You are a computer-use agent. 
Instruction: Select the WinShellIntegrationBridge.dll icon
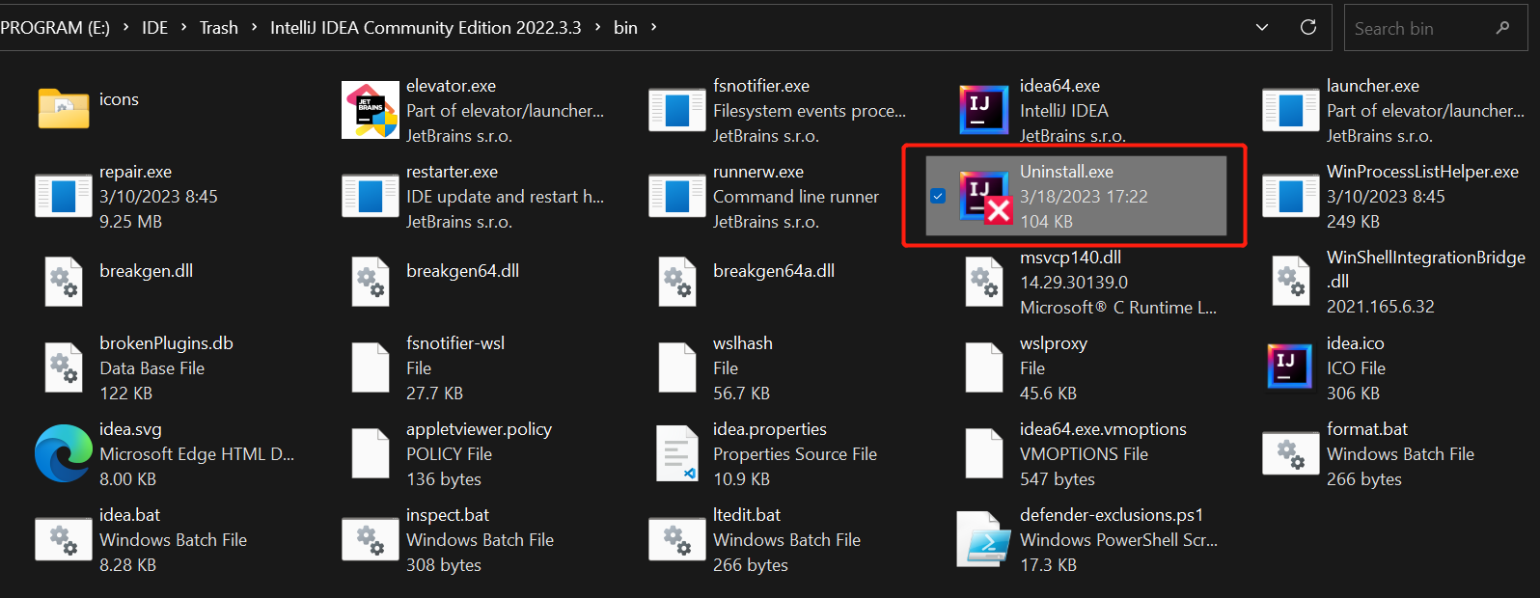point(1291,282)
